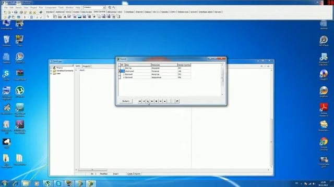
Task: Click the Trace Into debug icon
Action: [x=37, y=17]
